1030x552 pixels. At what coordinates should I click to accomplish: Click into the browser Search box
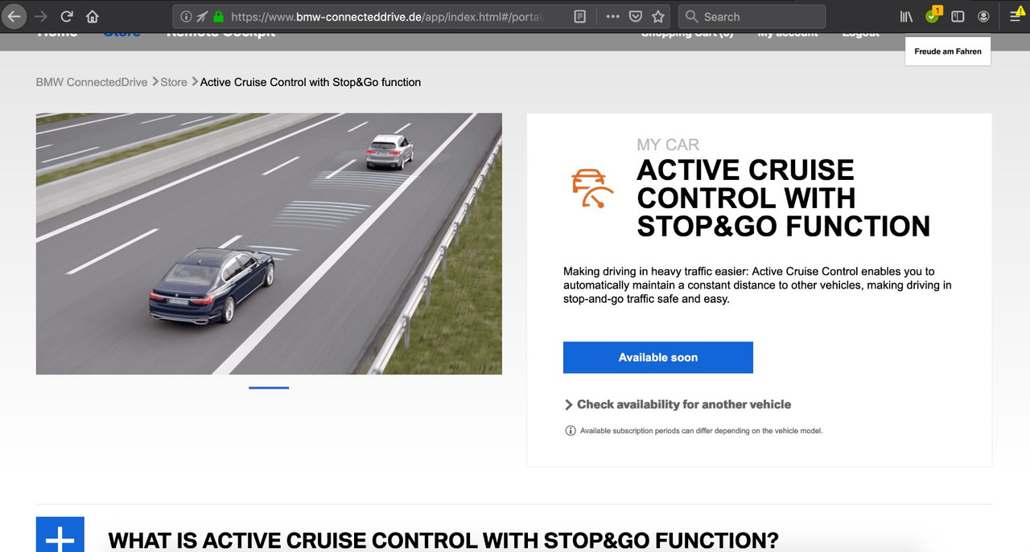(x=752, y=16)
